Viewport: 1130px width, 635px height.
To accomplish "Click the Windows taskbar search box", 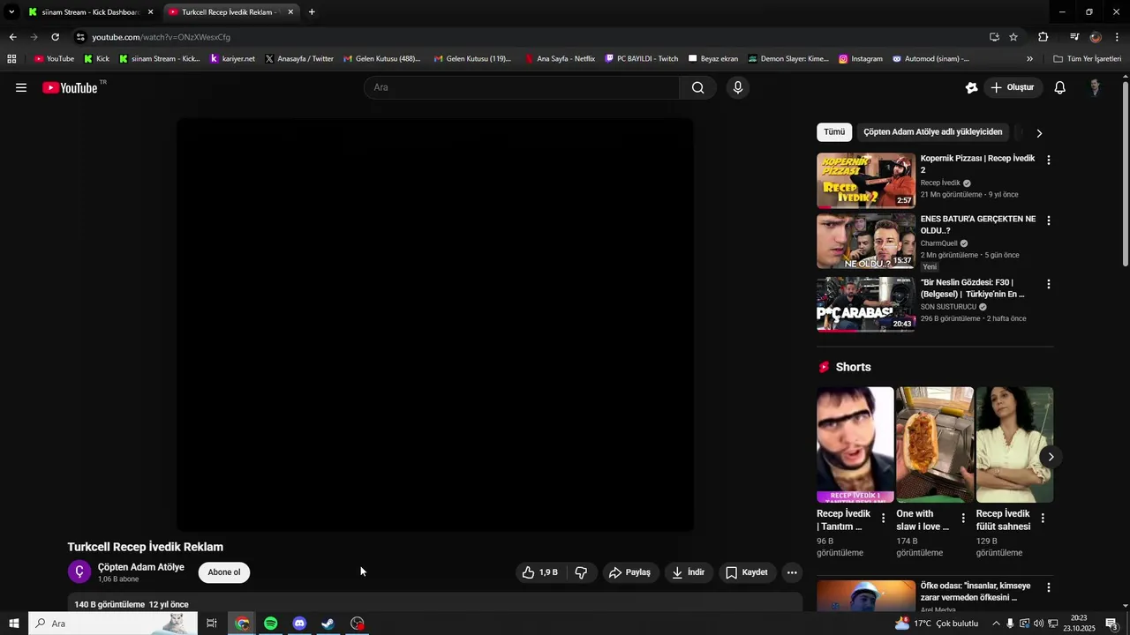I will point(113,624).
